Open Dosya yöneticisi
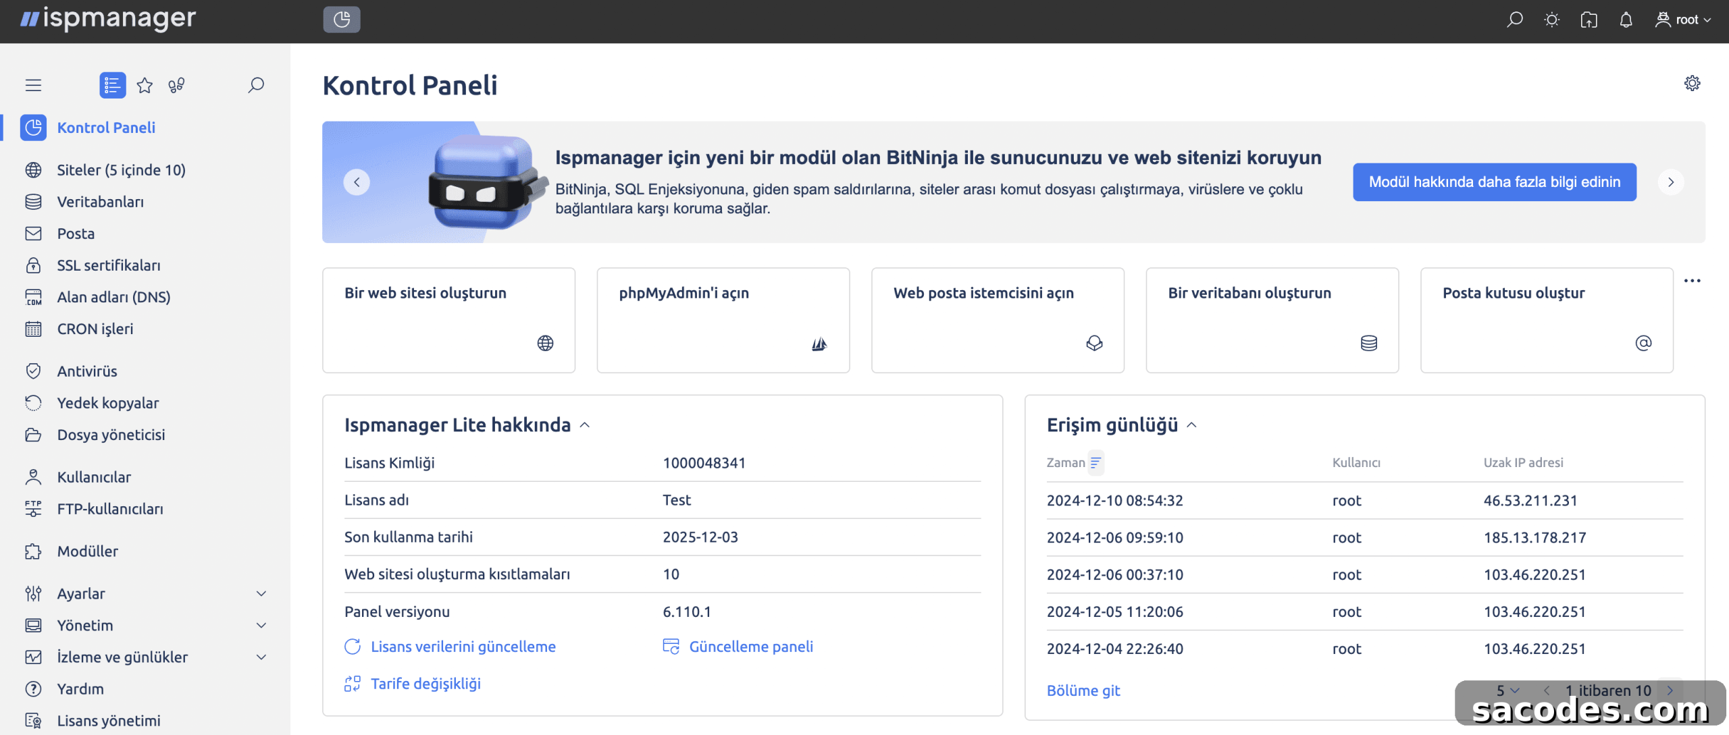Screen dimensions: 1729x735 (x=111, y=435)
